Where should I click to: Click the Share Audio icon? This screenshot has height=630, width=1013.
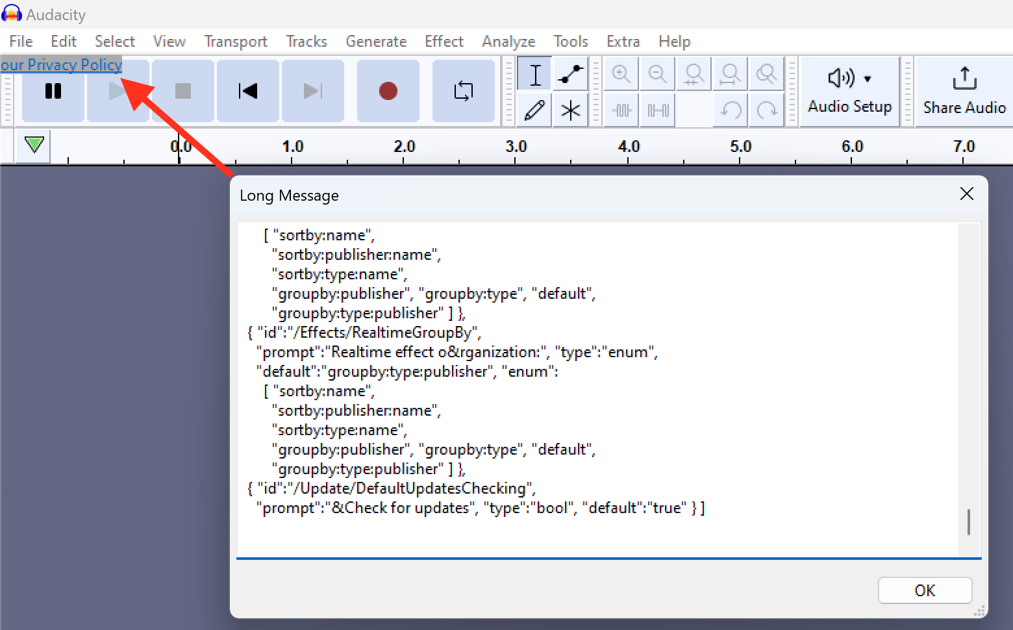(x=963, y=91)
